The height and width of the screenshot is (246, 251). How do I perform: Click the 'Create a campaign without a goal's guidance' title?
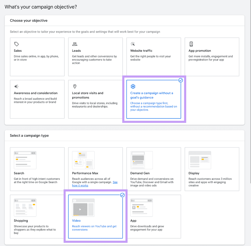pyautogui.click(x=152, y=95)
